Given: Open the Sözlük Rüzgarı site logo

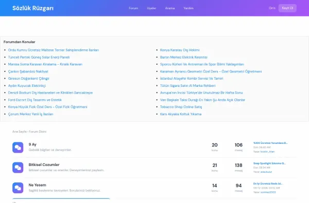Looking at the screenshot, I should pos(33,8).
